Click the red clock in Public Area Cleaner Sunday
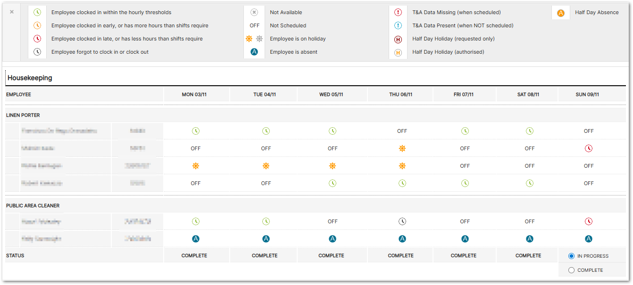Screen dimensions: 633x285 pos(588,221)
